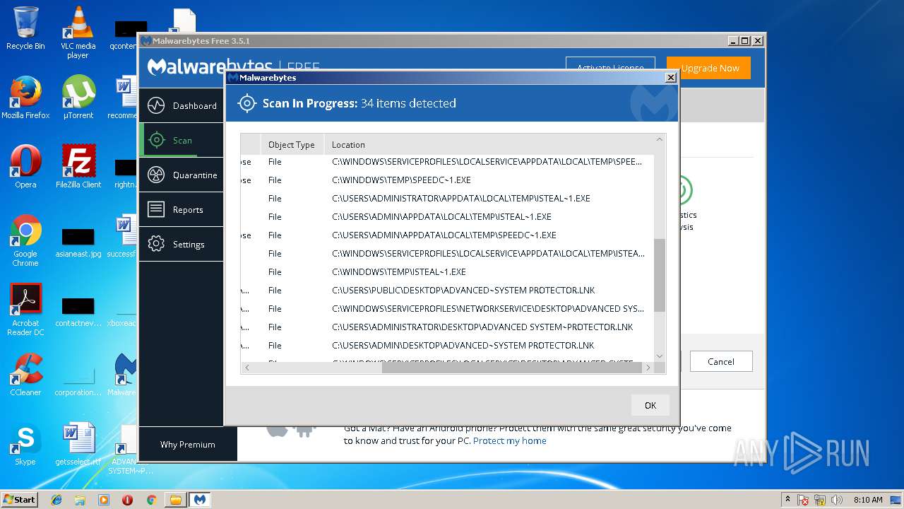Open the µTorrent desktop icon
The image size is (904, 509).
tap(78, 98)
